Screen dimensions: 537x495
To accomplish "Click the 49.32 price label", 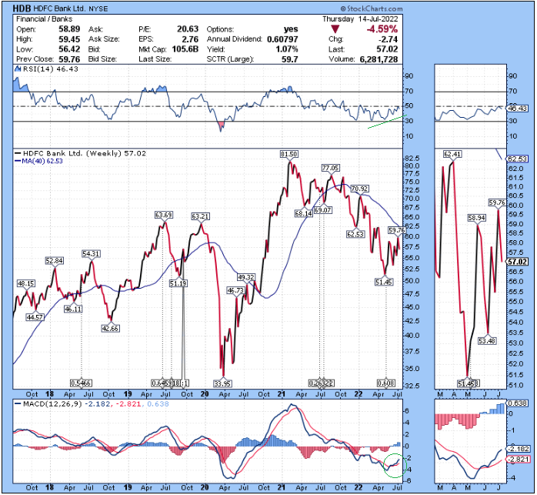I will tap(246, 277).
